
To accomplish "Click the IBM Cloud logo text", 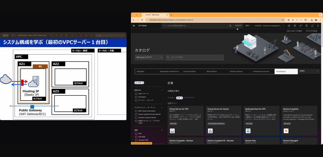I will coord(142,26).
